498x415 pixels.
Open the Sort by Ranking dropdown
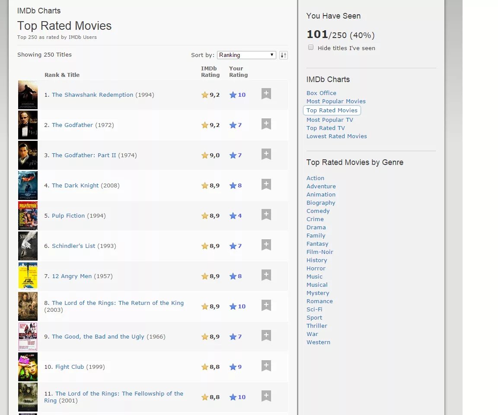(246, 55)
